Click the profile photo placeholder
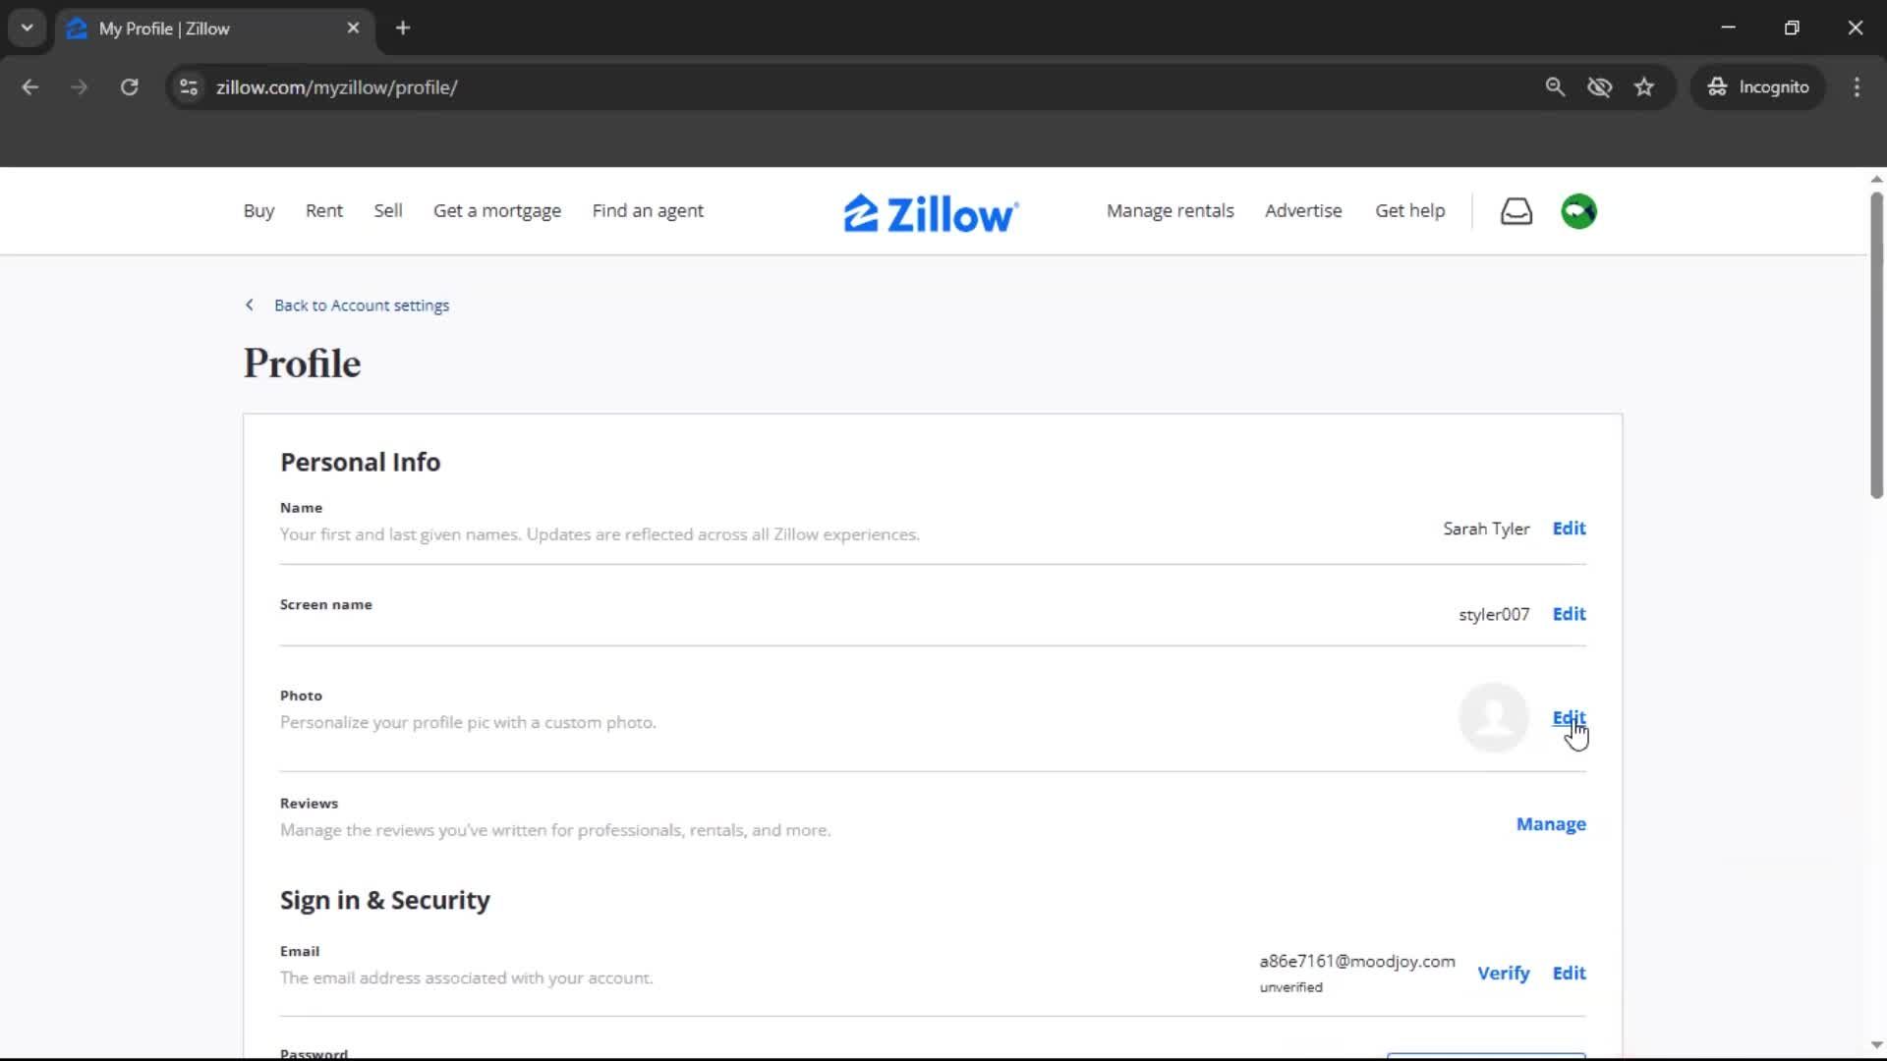 click(1493, 717)
